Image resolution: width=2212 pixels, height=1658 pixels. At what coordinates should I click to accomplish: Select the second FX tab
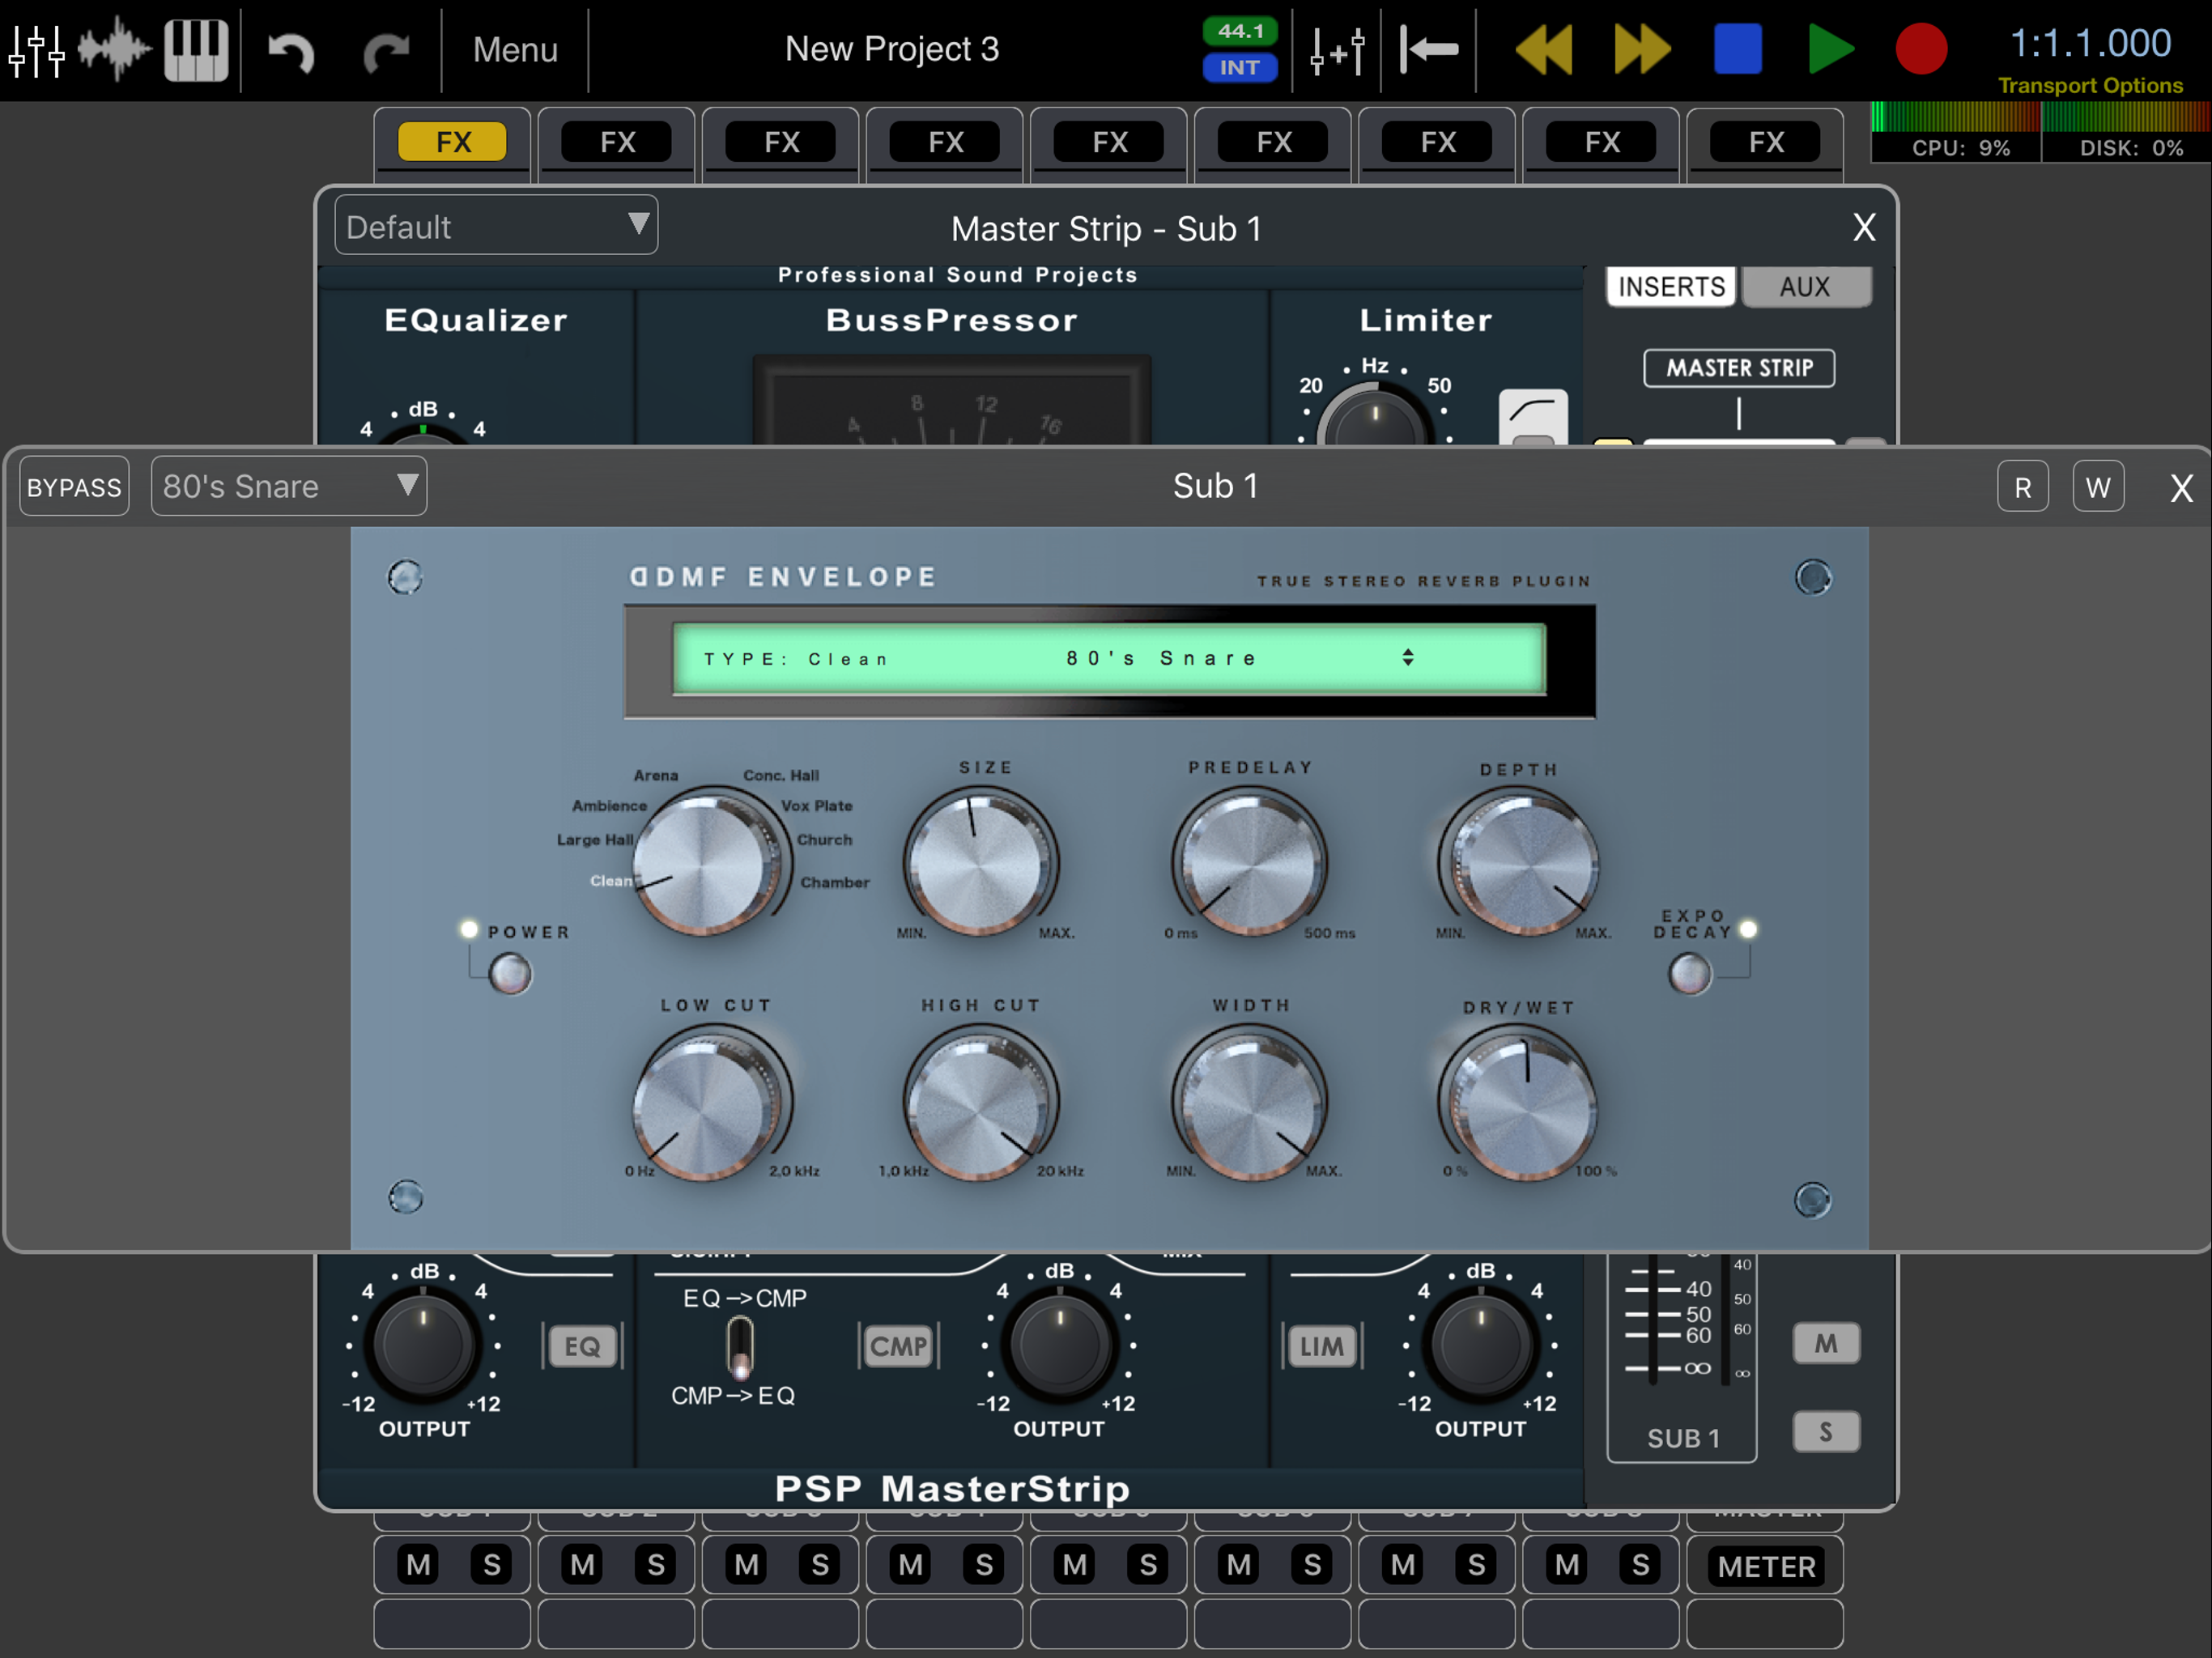coord(616,142)
